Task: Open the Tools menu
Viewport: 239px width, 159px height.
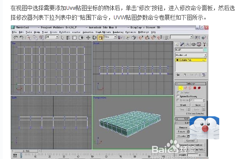Action: coord(28,32)
